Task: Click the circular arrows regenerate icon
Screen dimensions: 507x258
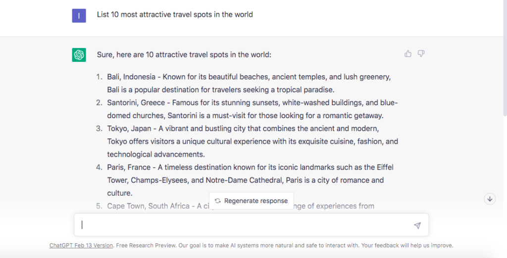Action: click(218, 201)
